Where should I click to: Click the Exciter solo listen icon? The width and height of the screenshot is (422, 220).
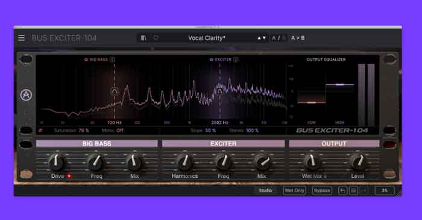click(x=236, y=60)
